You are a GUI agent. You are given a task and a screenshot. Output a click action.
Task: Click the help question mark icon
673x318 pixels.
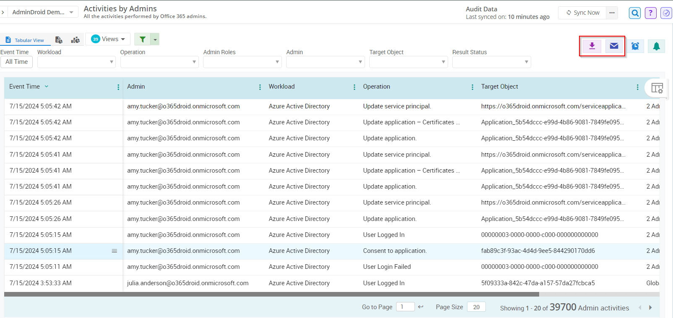point(650,13)
